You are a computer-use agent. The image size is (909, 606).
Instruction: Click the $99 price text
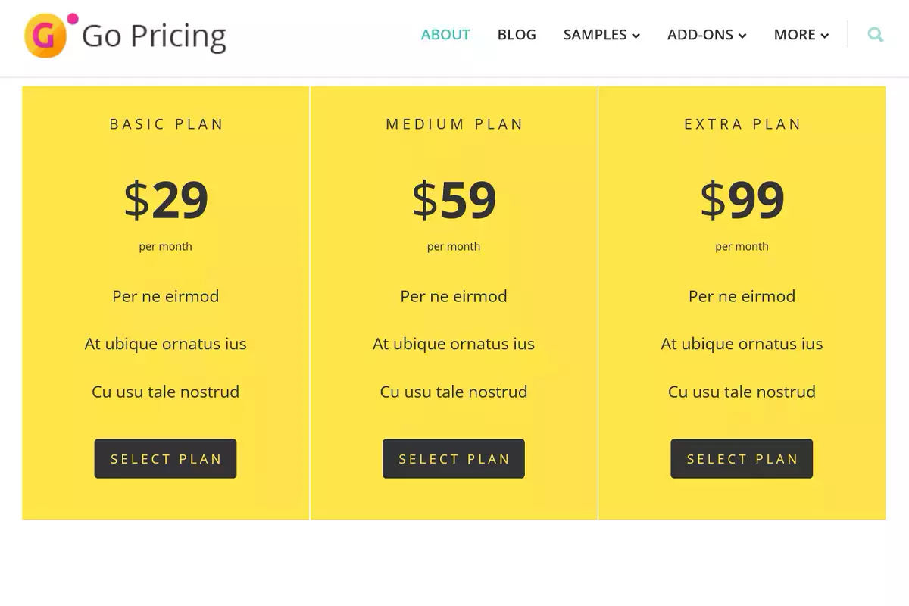point(742,201)
